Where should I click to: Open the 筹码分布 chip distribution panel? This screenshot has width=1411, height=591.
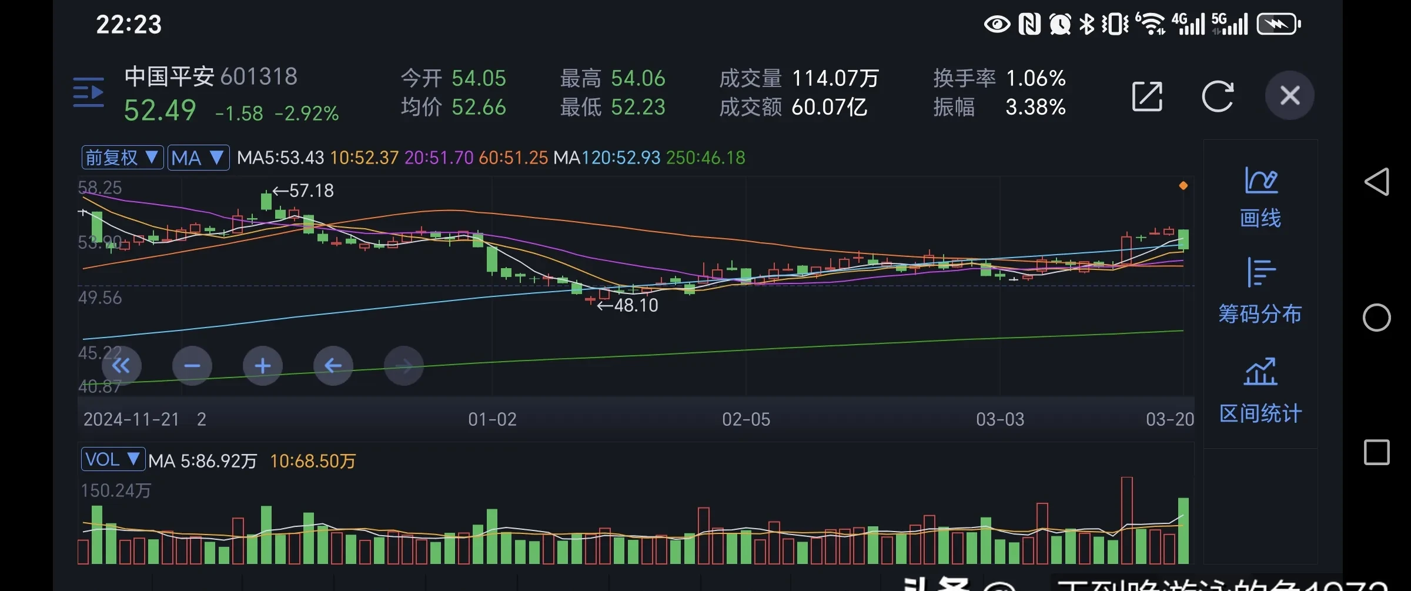point(1260,291)
